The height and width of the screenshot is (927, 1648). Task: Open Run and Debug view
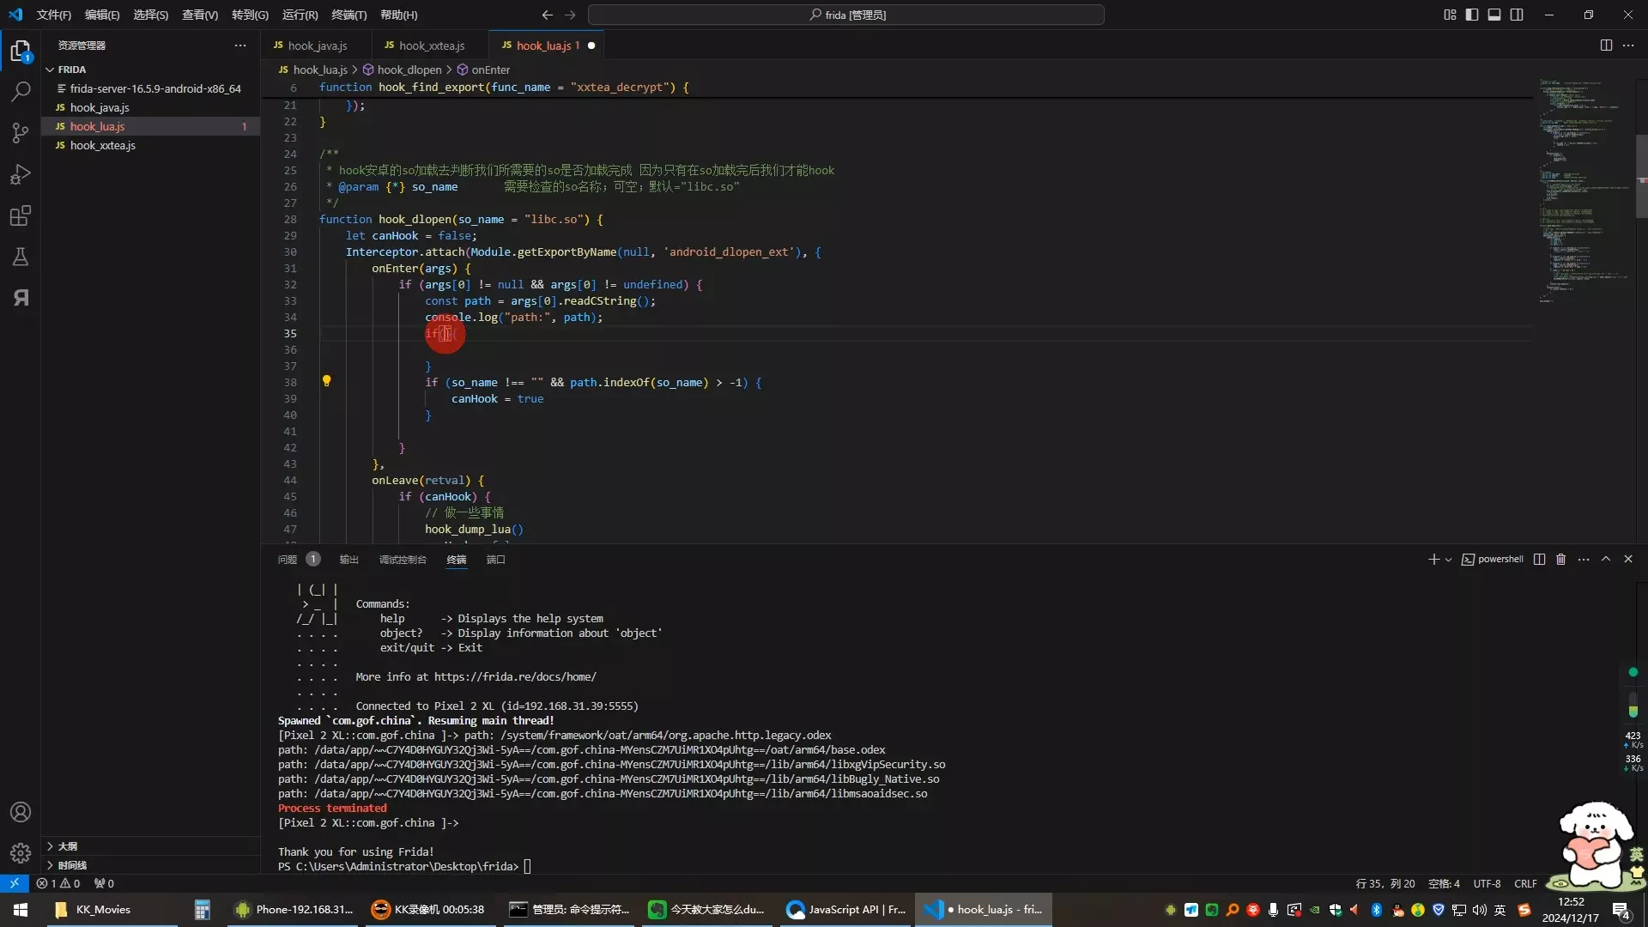pyautogui.click(x=21, y=174)
